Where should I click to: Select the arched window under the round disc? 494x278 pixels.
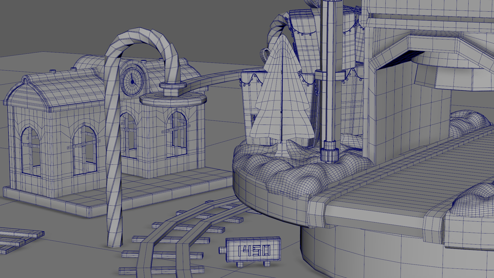[177, 134]
